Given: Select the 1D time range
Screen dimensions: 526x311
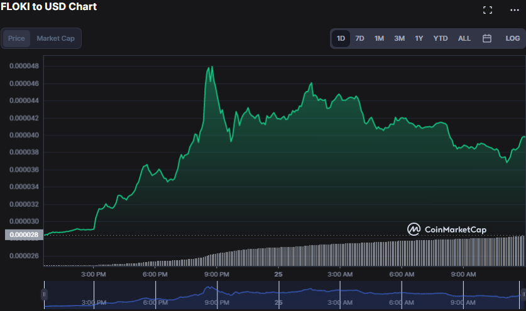Looking at the screenshot, I should (341, 38).
